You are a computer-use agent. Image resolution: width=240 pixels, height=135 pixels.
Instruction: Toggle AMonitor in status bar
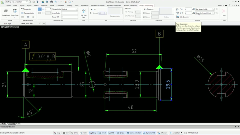pyautogui.click(x=162, y=133)
